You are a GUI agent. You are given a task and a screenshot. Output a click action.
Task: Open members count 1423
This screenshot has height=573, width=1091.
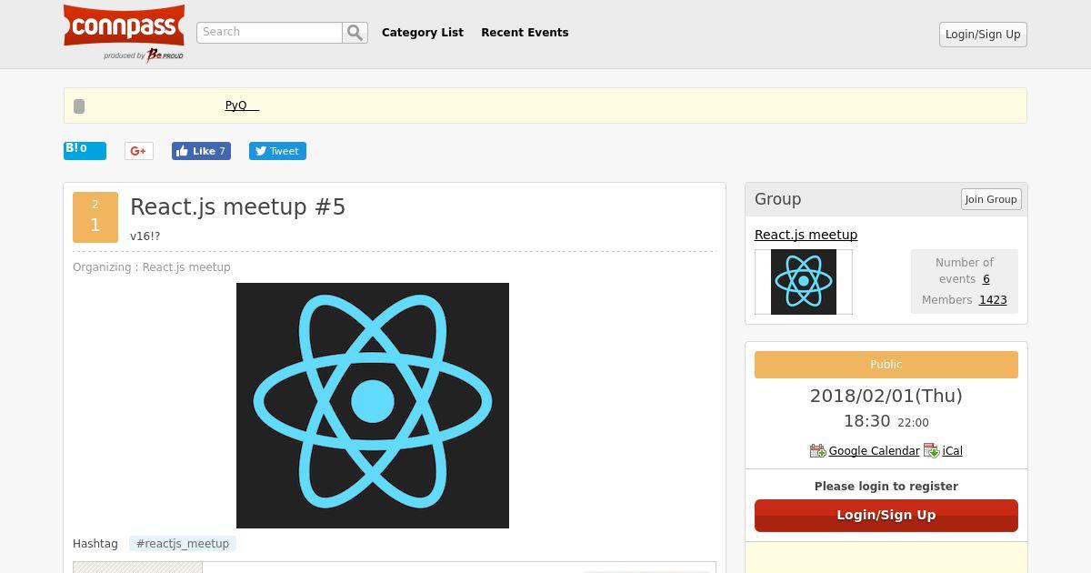coord(993,300)
